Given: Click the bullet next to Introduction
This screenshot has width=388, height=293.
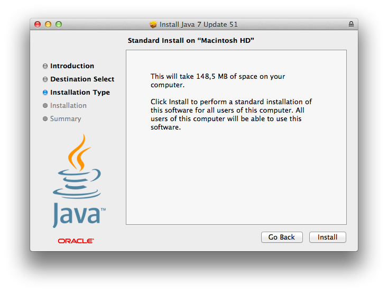Looking at the screenshot, I should (45, 66).
